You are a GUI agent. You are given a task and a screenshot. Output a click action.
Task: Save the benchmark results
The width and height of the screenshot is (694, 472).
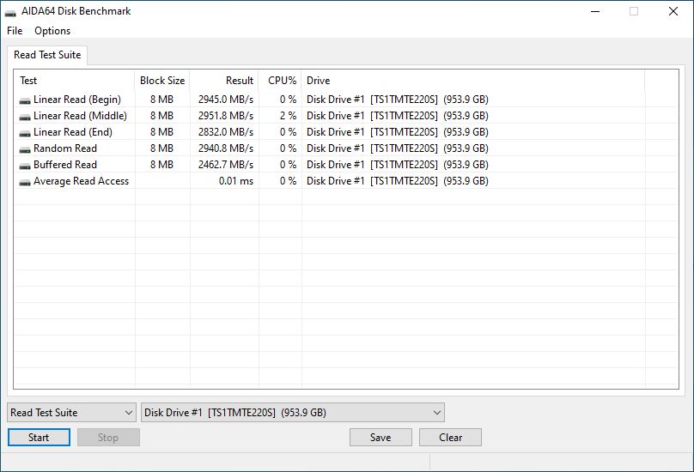[x=380, y=438]
